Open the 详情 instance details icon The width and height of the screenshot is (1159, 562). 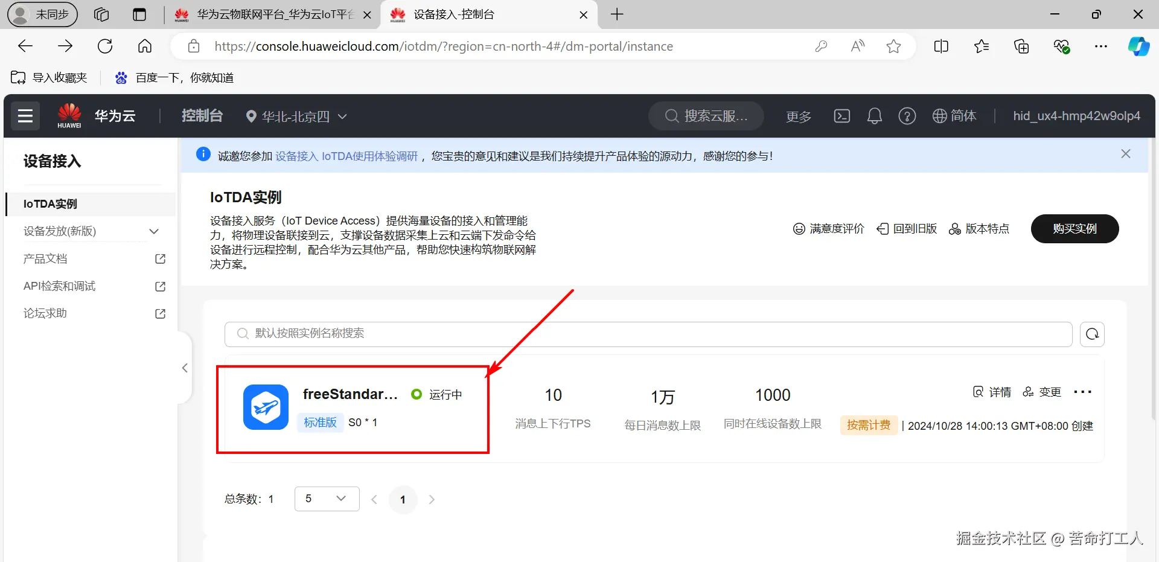coord(992,392)
